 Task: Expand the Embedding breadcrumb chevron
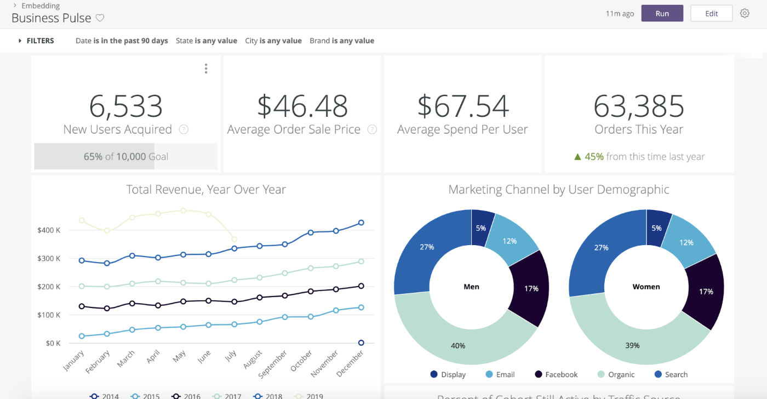click(15, 5)
